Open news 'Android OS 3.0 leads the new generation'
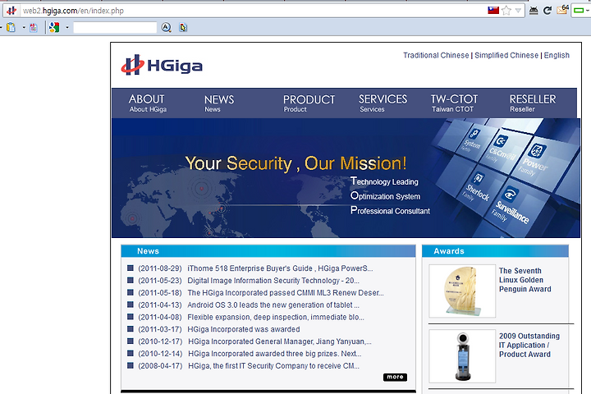The image size is (591, 394). click(273, 305)
